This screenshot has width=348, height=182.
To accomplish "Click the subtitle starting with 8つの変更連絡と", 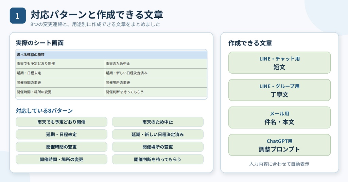I will point(95,24).
